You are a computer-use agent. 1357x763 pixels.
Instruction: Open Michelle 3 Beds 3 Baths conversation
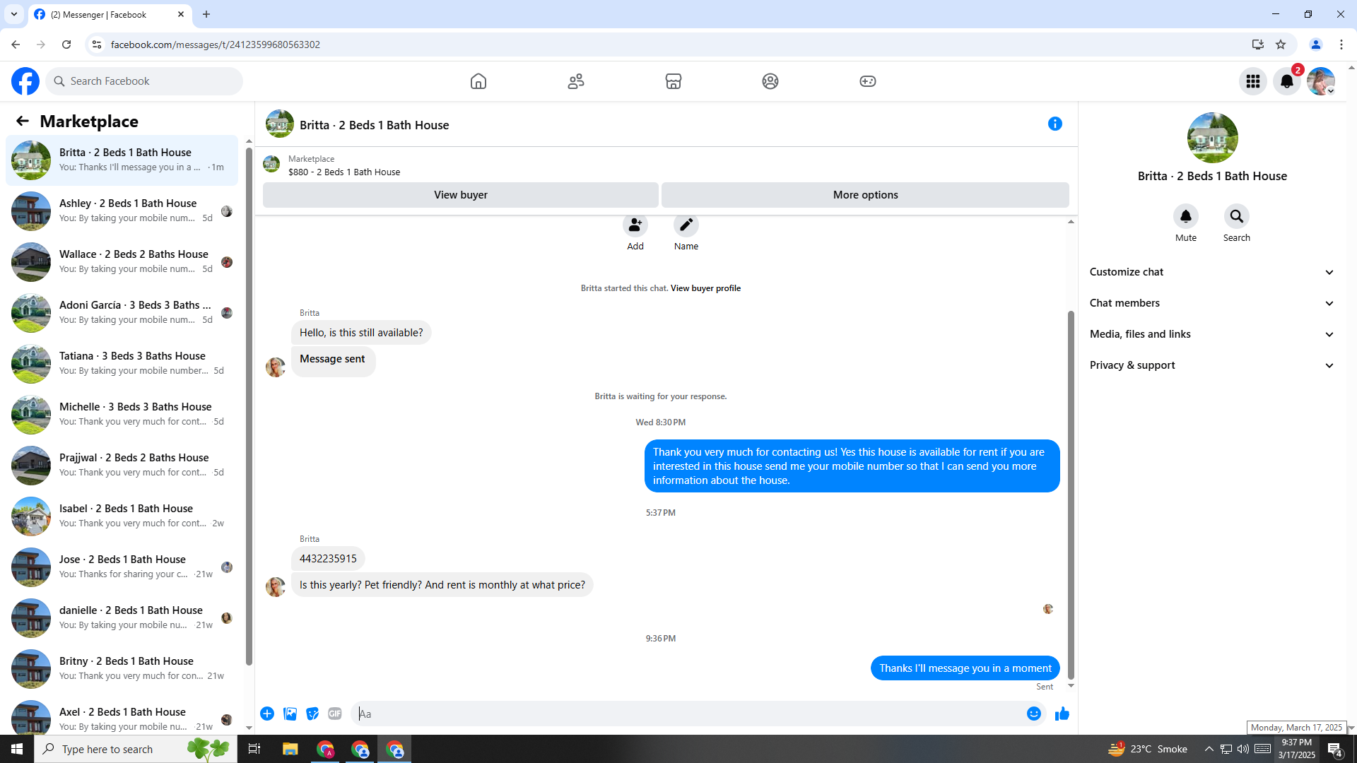122,415
